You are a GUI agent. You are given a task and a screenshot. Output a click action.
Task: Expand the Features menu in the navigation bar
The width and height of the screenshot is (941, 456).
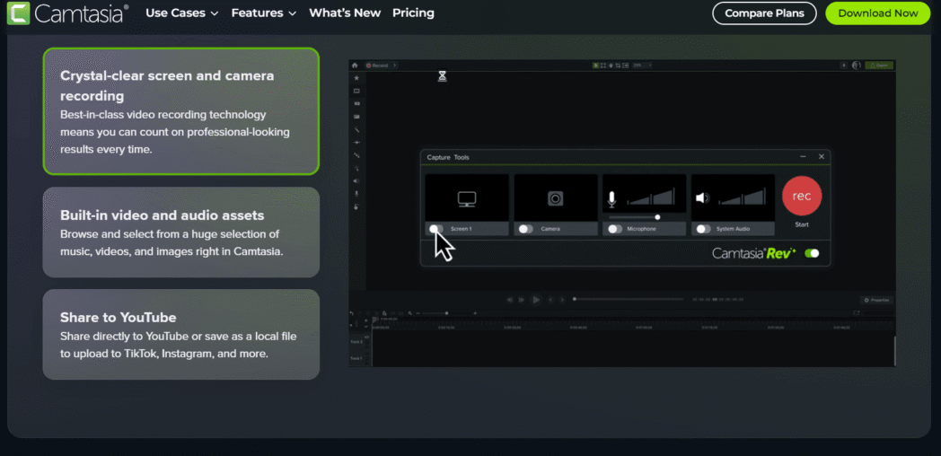264,13
